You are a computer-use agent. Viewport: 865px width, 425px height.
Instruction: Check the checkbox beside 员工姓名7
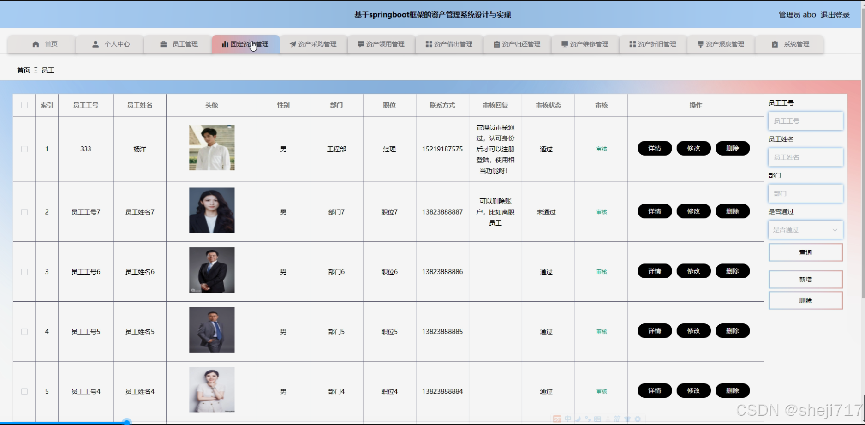pos(24,212)
